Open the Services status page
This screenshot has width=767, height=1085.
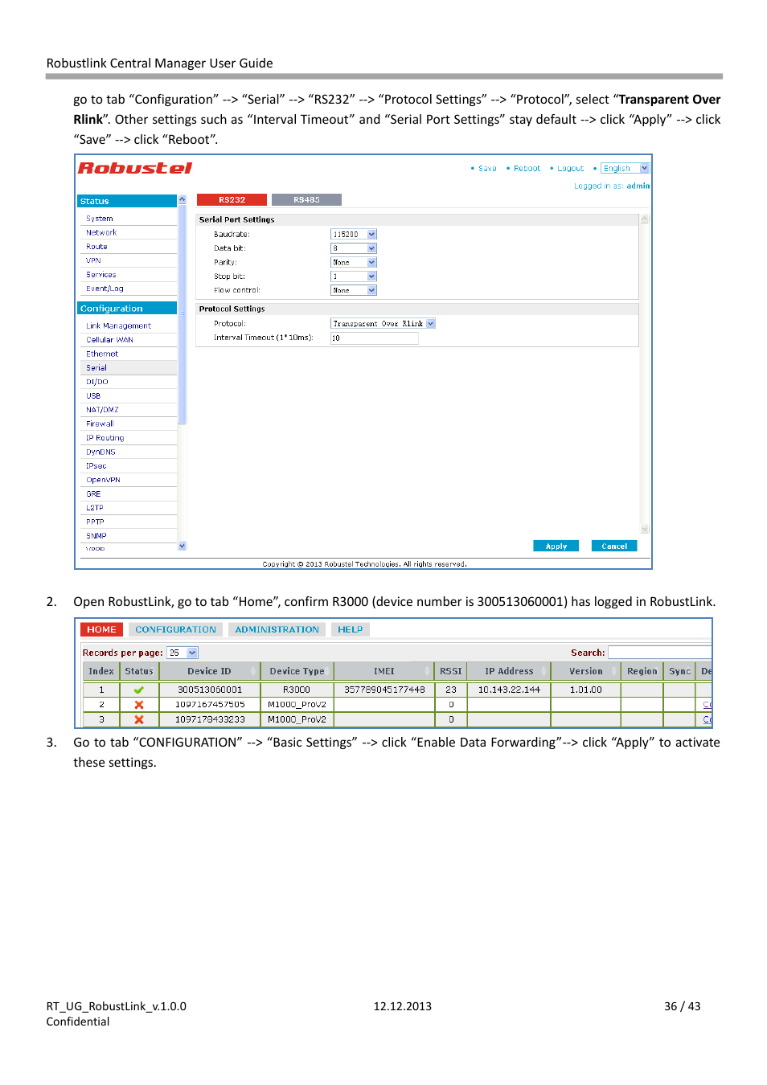point(101,275)
